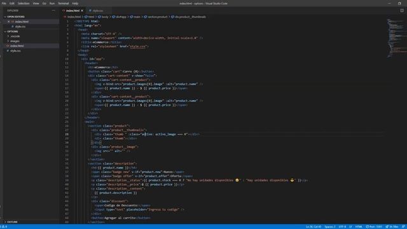Viewport: 407px width, 229px height.
Task: Open the Go menu
Action: point(44,3)
